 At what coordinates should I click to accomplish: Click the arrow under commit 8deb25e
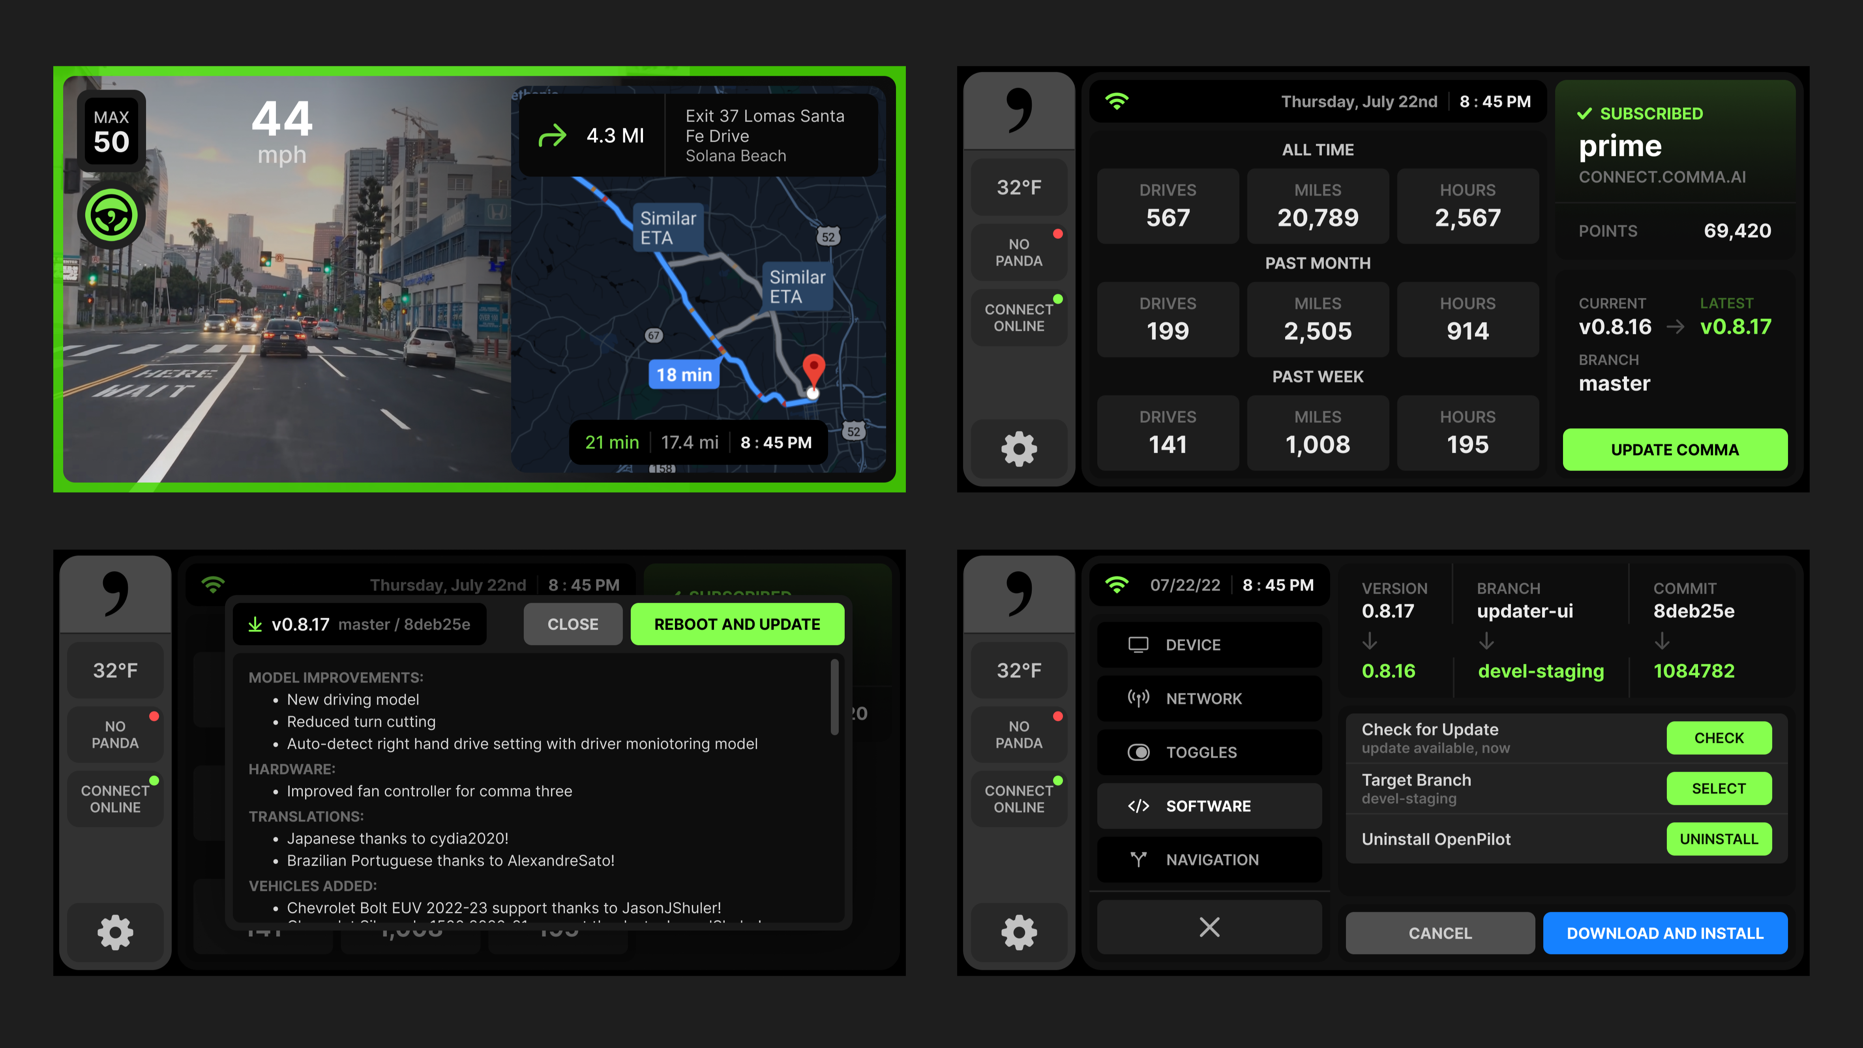point(1662,641)
